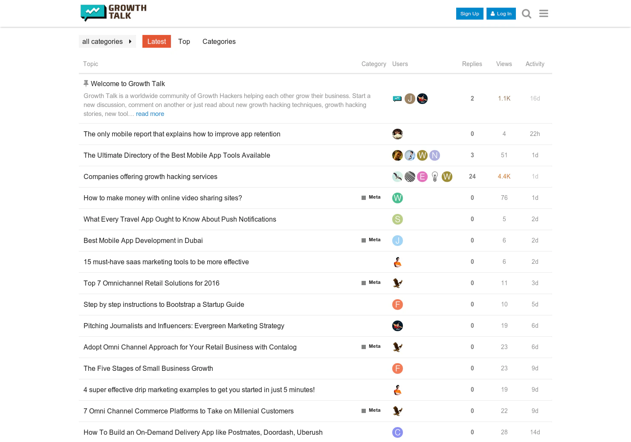Switch to the Top tab
The width and height of the screenshot is (631, 442).
[184, 41]
